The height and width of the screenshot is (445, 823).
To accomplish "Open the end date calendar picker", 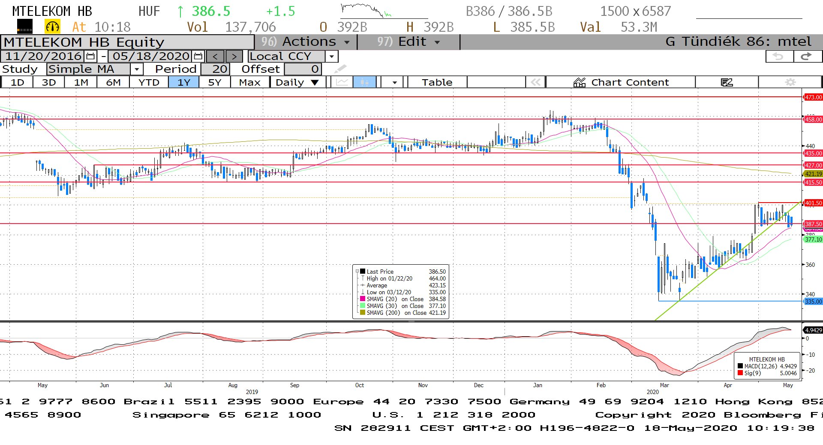I will (198, 56).
